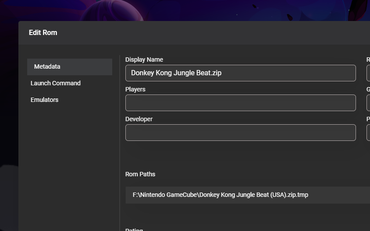370x231 pixels.
Task: Focus the cut-off field beside Display Name
Action: pos(368,73)
